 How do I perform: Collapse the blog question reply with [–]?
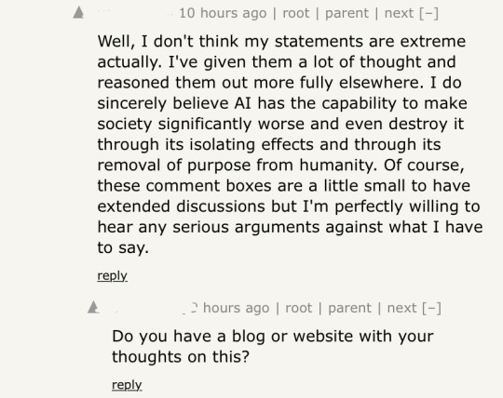click(x=431, y=308)
